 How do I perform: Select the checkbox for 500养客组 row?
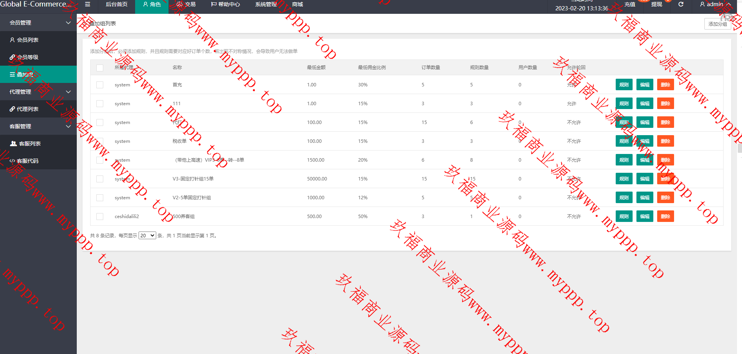click(100, 217)
